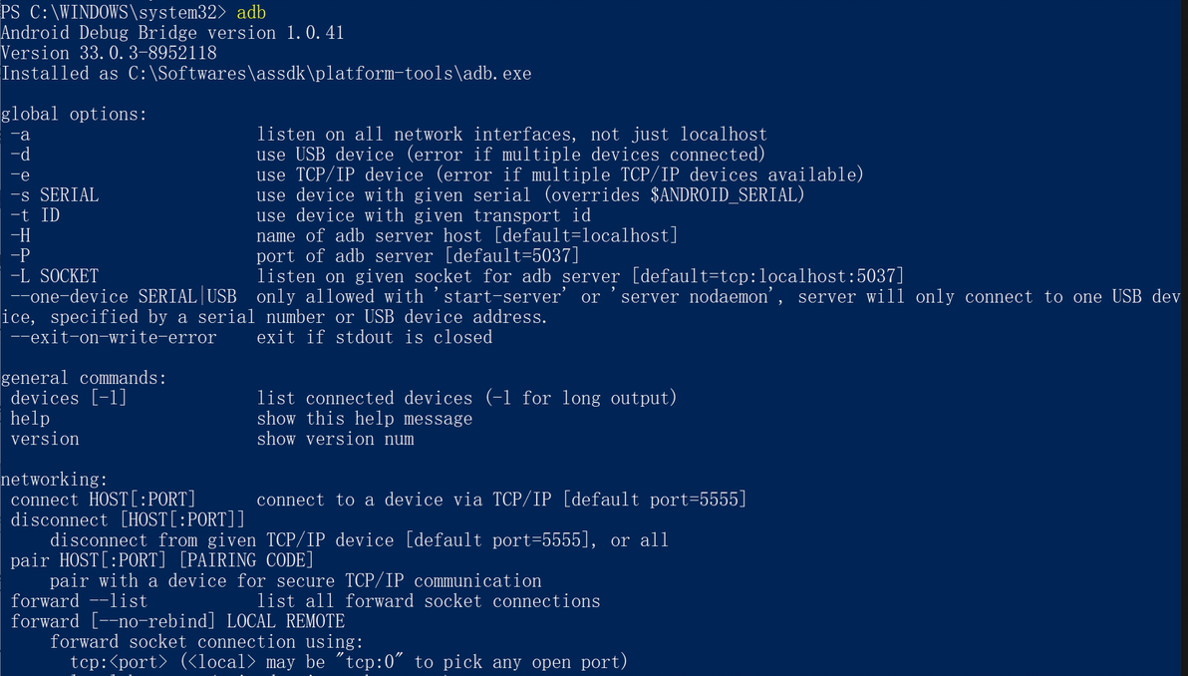Click the 'connect HOST[:PORT]' command
1188x676 pixels.
coord(103,501)
